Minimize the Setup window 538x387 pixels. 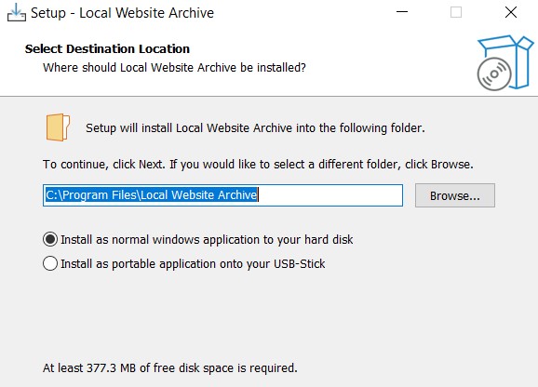pos(402,12)
